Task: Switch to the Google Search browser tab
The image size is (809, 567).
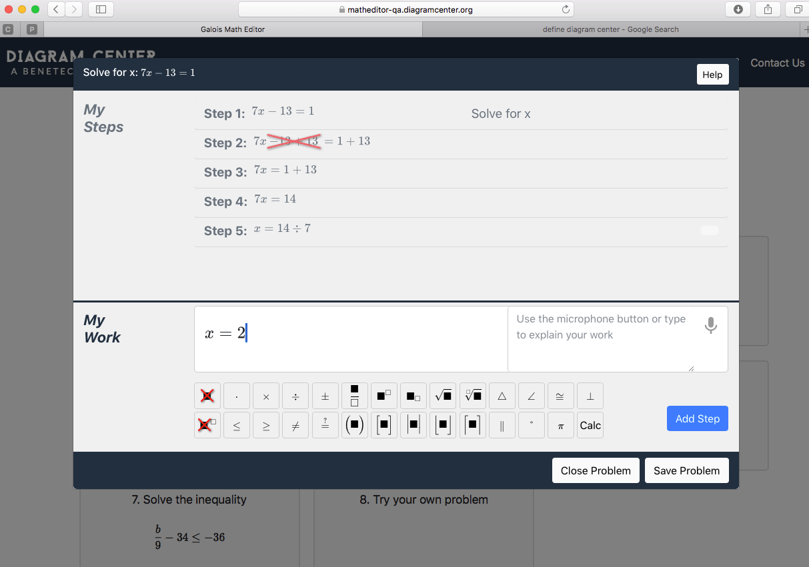Action: pyautogui.click(x=611, y=29)
